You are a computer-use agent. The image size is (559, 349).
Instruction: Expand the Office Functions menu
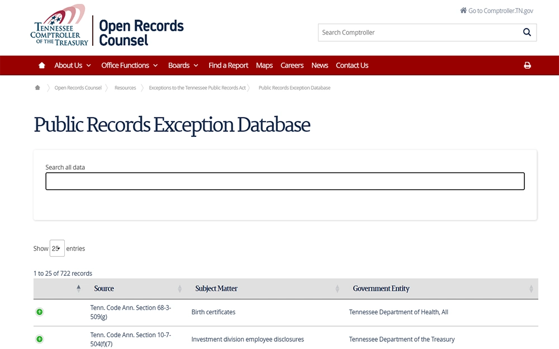click(129, 65)
